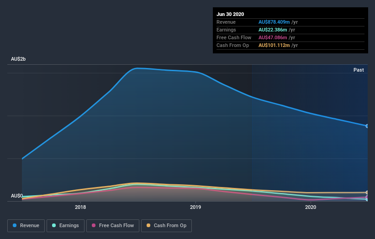Click the AU$47.086m free cash flow value
Viewport: 375px width, 239px height.
coord(273,37)
